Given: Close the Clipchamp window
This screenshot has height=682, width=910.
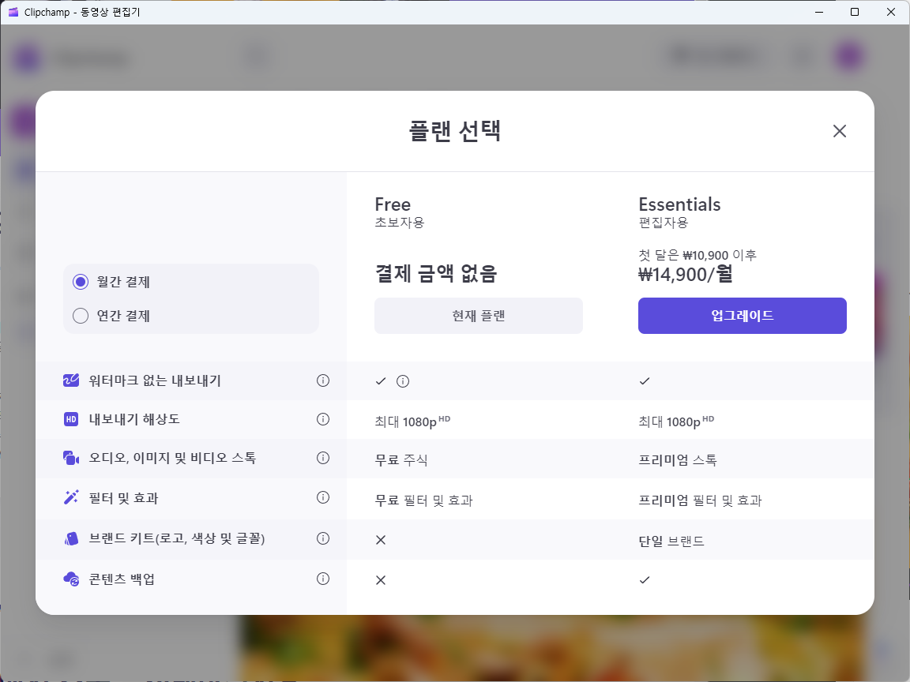Looking at the screenshot, I should point(891,12).
